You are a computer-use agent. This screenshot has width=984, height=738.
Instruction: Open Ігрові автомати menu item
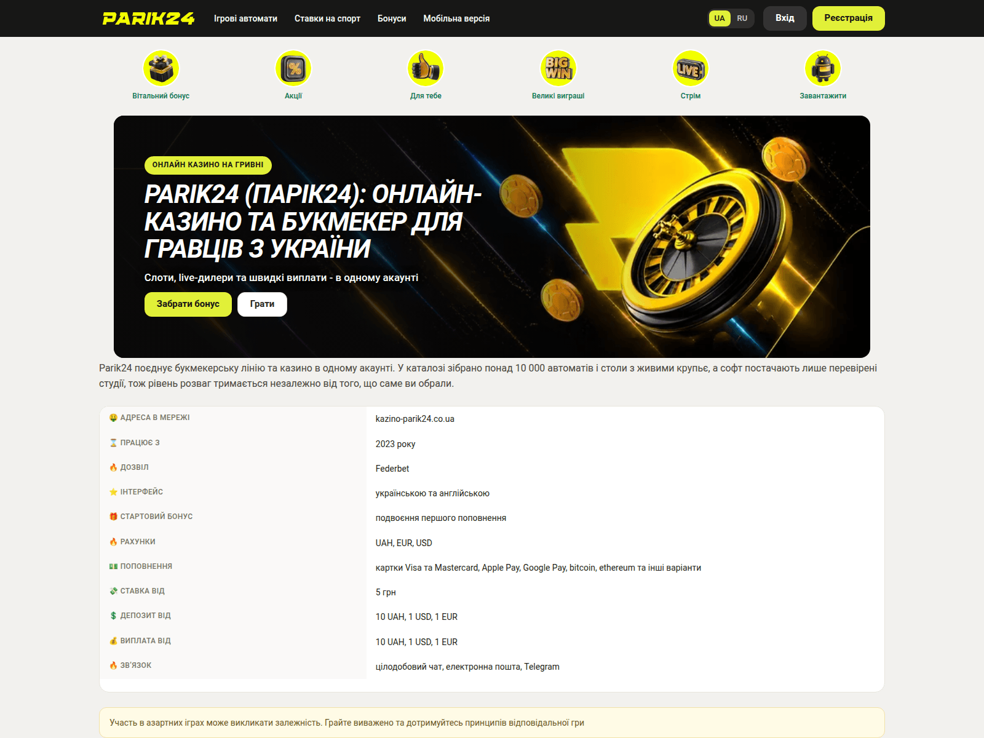245,18
